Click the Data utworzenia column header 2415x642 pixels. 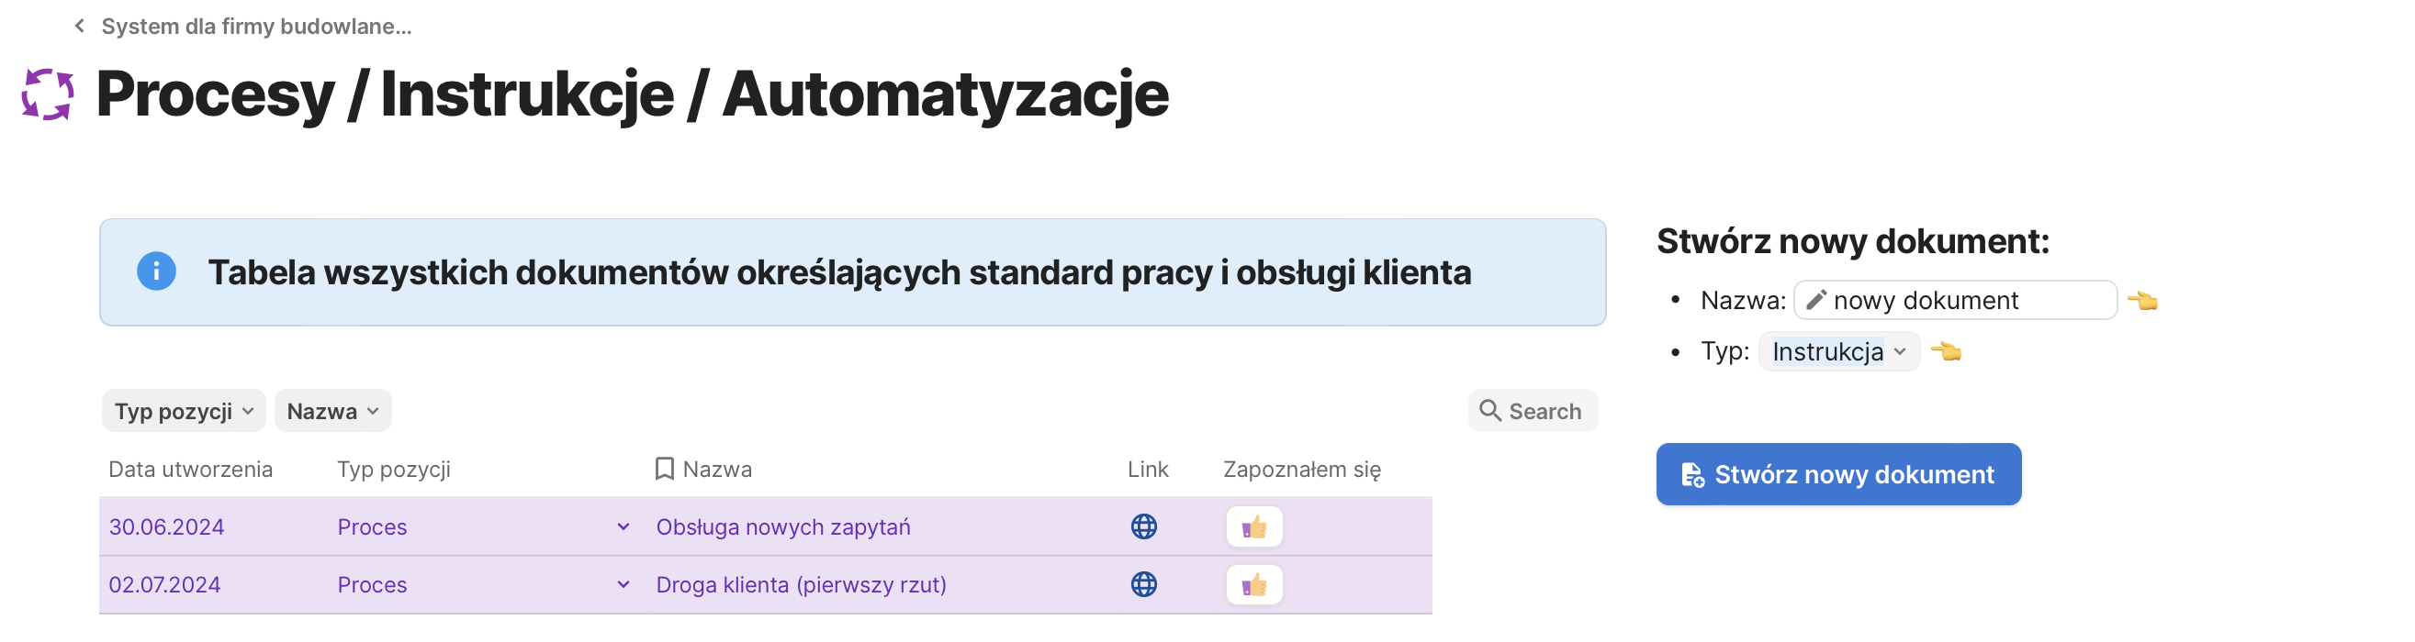190,469
